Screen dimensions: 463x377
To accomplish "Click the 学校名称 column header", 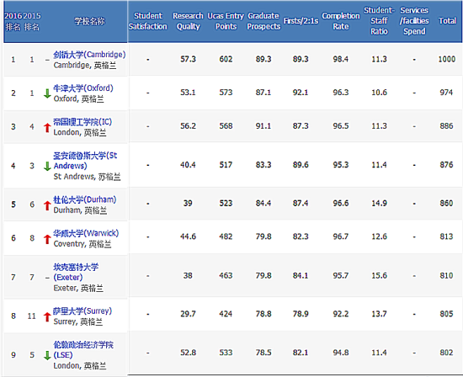I will (89, 21).
